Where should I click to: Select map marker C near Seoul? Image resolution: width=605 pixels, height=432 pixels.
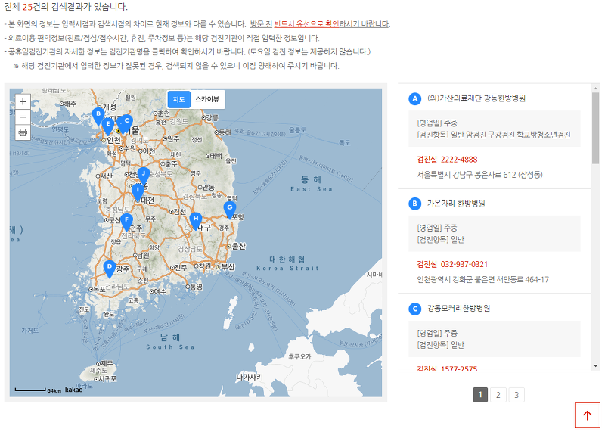[126, 123]
